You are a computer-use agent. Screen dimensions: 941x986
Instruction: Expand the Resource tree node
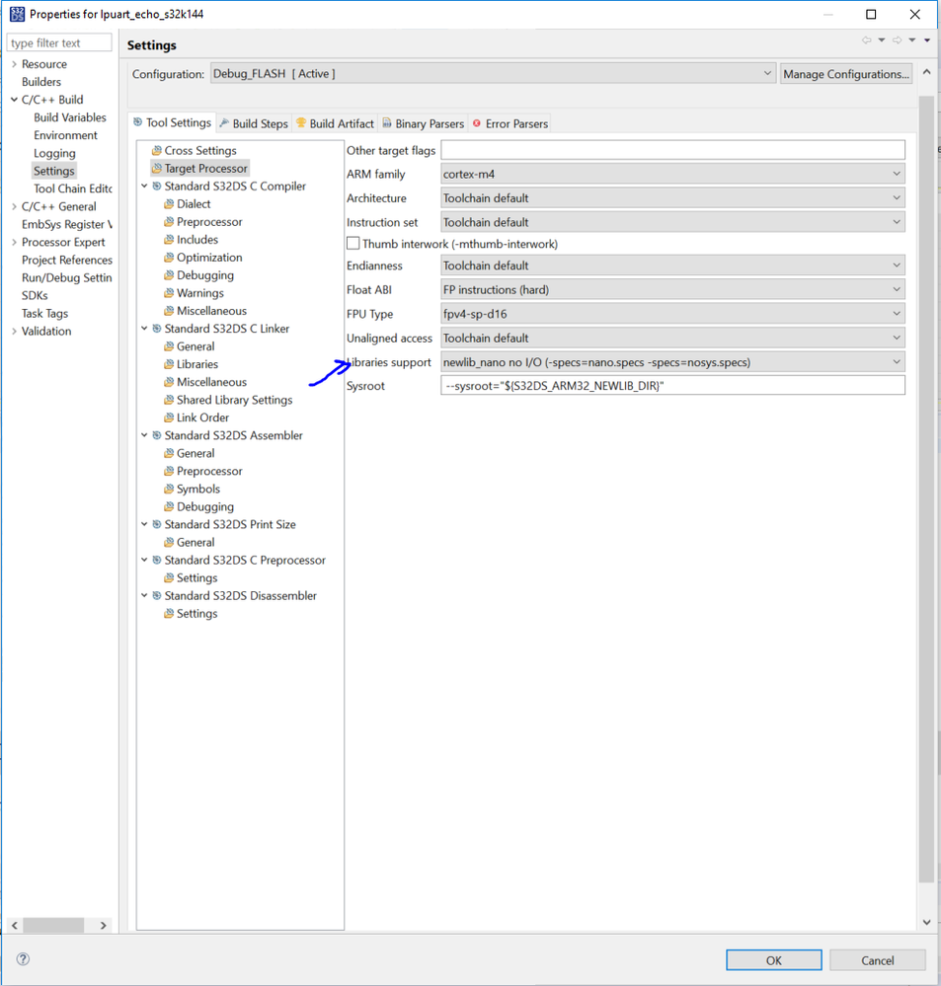point(14,64)
